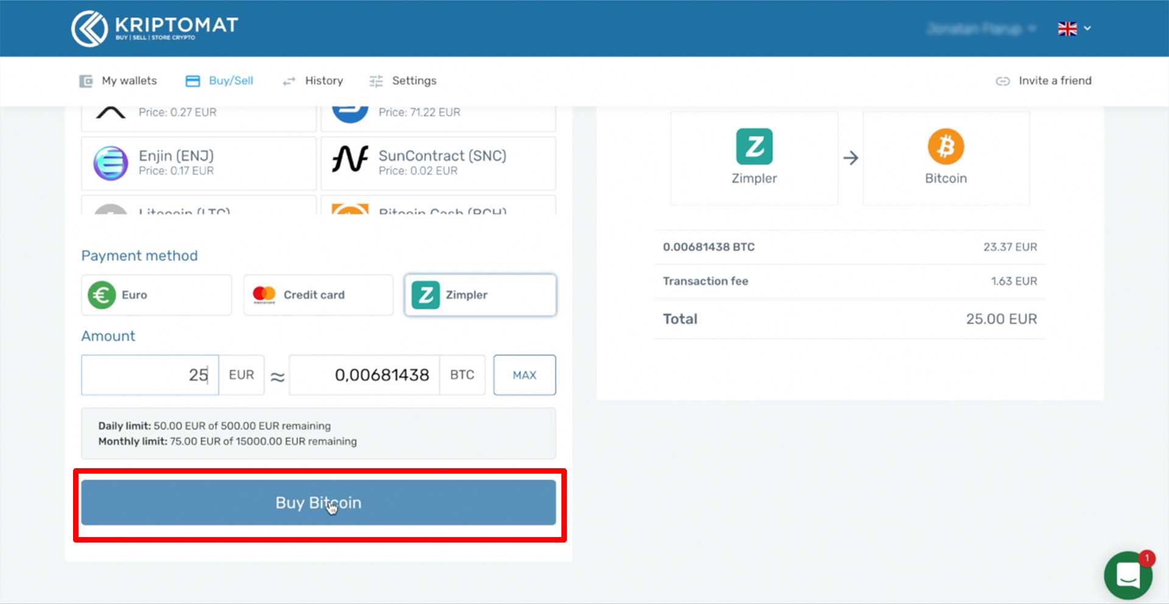Click the Enjin coin logo
Screen dimensions: 1169x604
tap(111, 163)
